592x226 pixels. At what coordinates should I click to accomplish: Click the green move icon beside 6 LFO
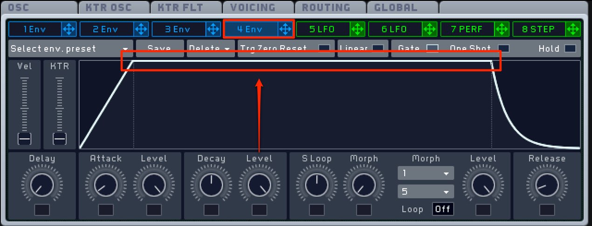pos(430,29)
